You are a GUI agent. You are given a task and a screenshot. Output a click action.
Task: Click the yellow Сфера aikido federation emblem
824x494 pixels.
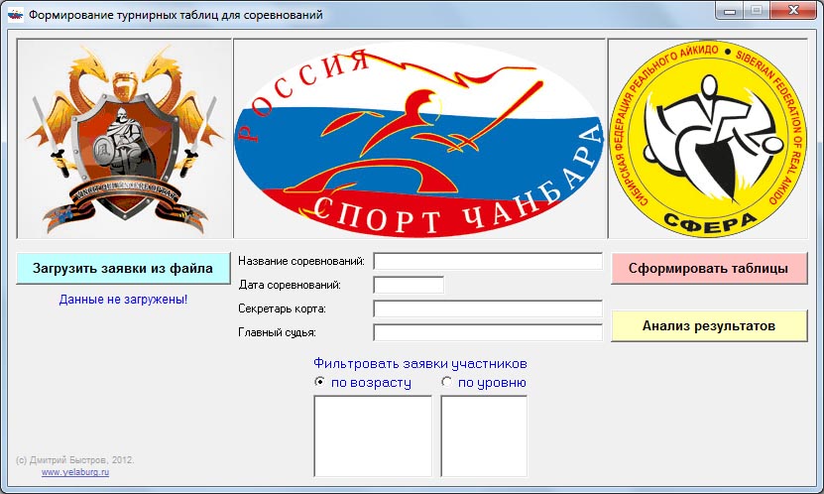(x=707, y=139)
